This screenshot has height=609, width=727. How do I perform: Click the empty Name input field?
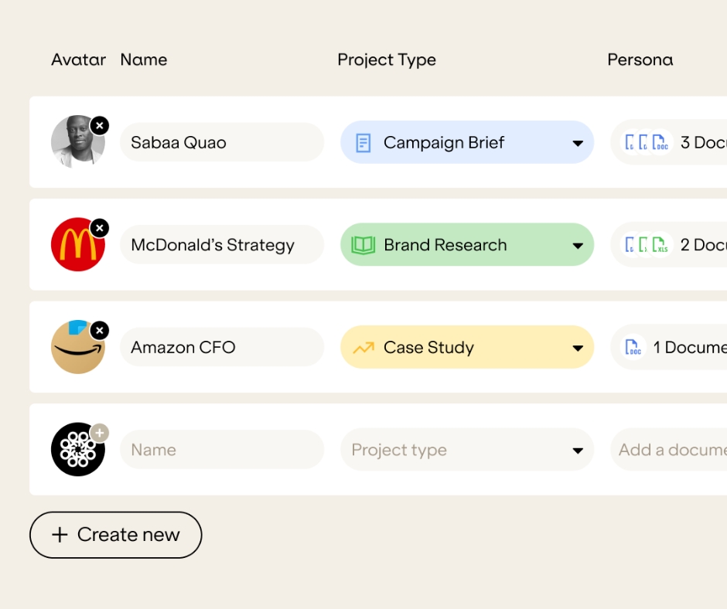(221, 450)
